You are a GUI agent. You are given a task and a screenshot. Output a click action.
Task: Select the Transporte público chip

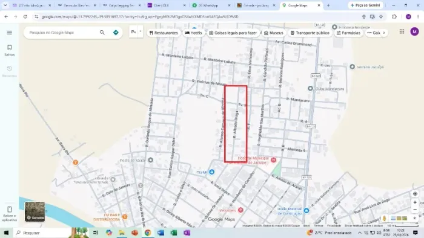(310, 33)
